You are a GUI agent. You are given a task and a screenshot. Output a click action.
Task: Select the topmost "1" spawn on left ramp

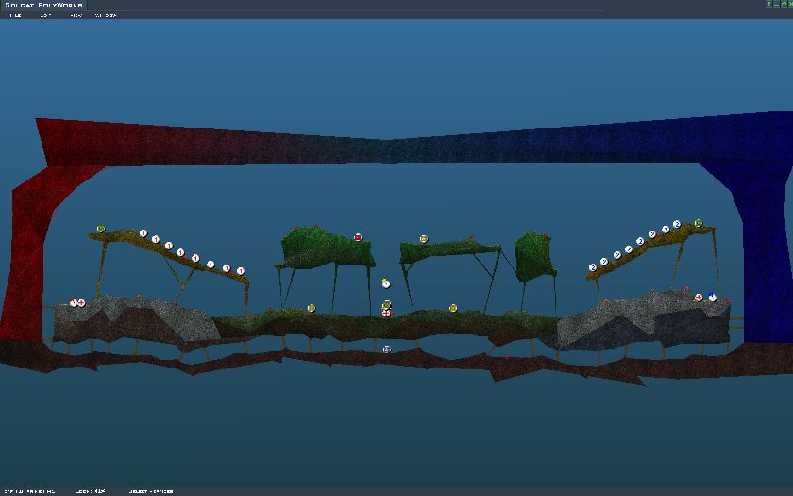click(x=143, y=233)
